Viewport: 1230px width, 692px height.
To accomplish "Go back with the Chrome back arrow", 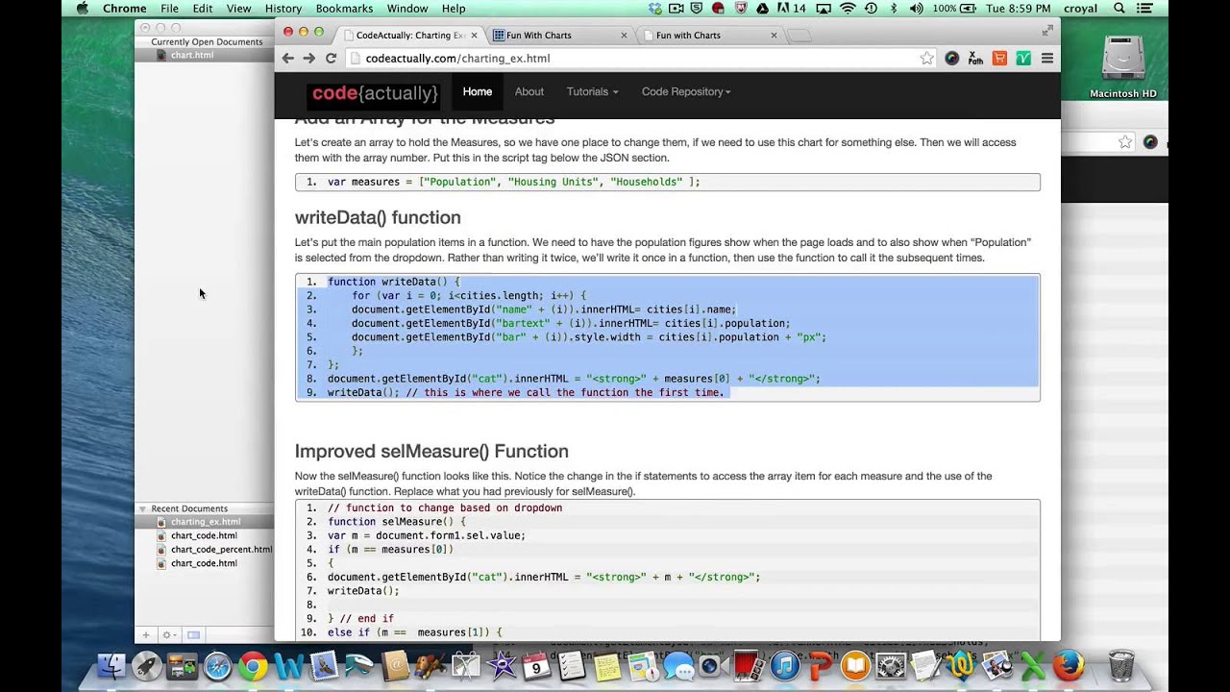I will tap(288, 59).
